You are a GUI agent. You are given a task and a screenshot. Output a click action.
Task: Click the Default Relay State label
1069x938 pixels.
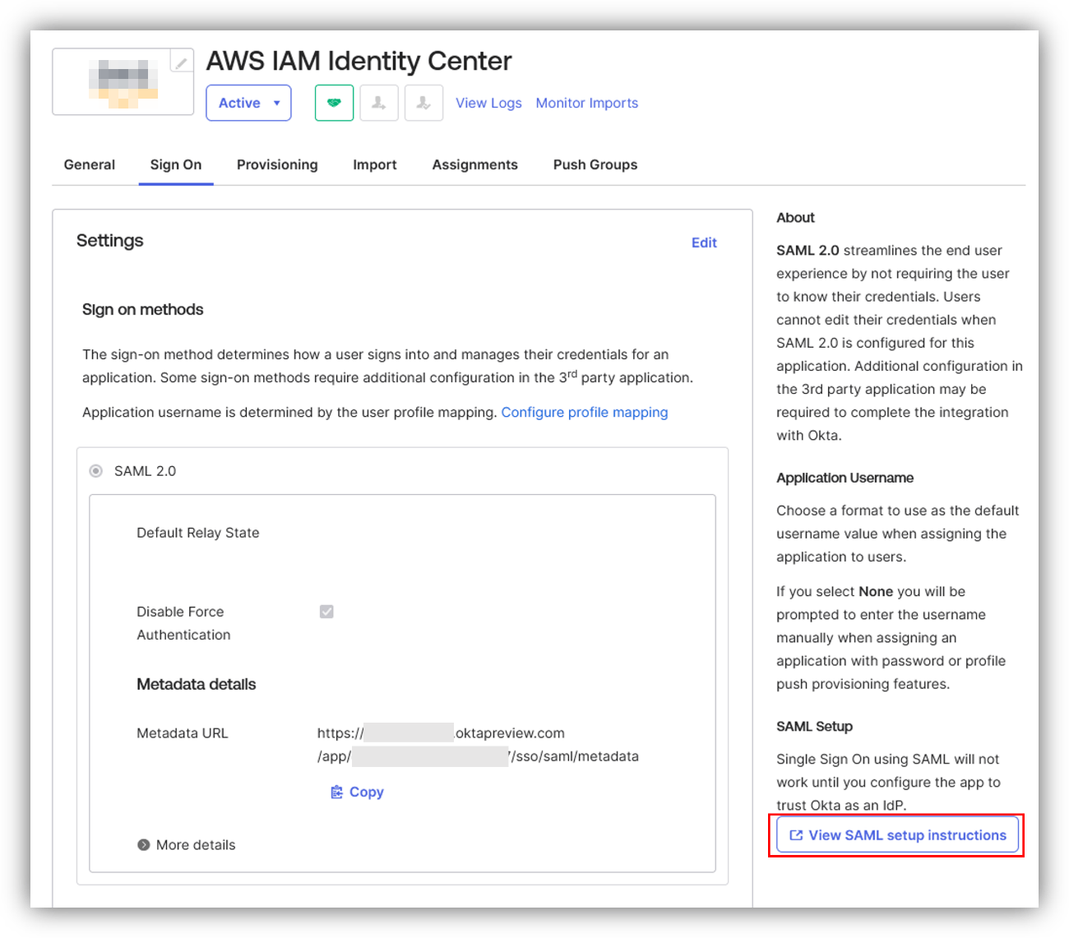[x=198, y=533]
